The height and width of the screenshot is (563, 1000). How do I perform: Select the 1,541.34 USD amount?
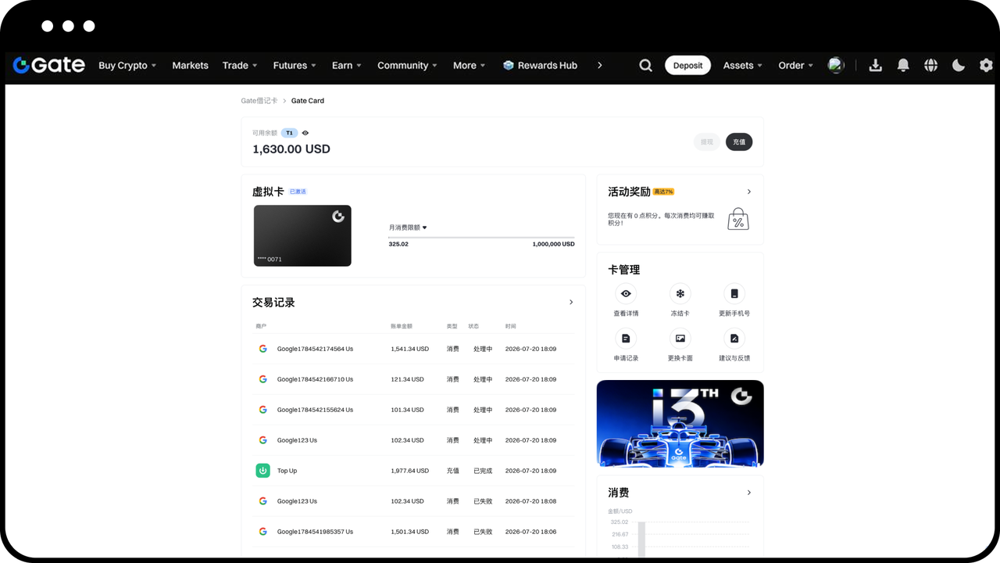409,349
